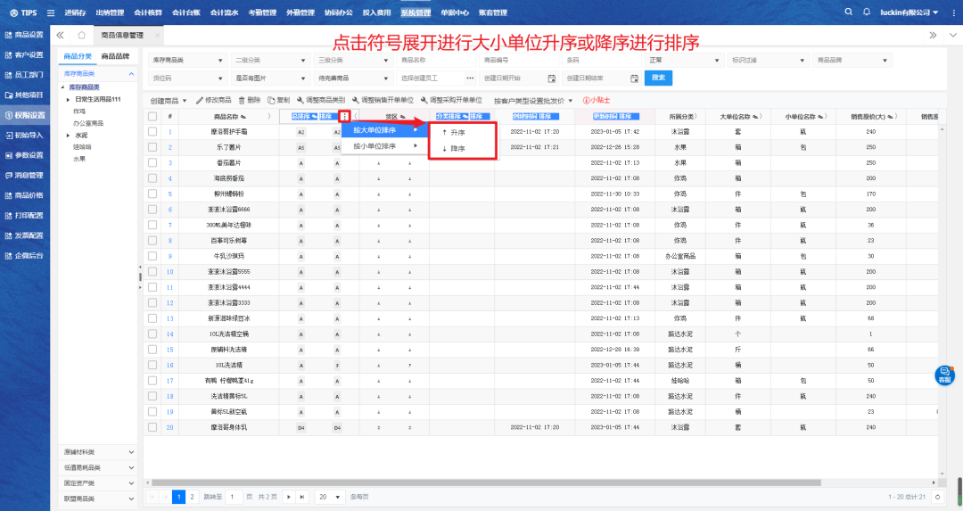963x511 pixels.
Task: Toggle the select-all checkbox in table header
Action: (x=152, y=117)
